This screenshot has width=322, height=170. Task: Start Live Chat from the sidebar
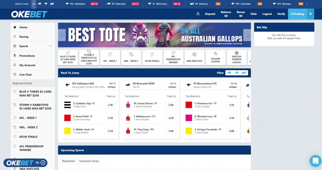tap(33, 74)
